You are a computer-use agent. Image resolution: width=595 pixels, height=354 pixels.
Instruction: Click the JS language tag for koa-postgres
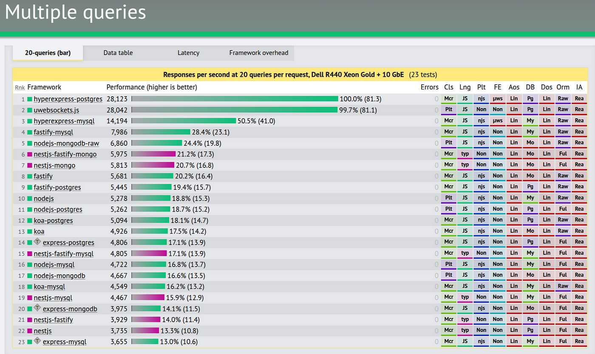coord(465,220)
